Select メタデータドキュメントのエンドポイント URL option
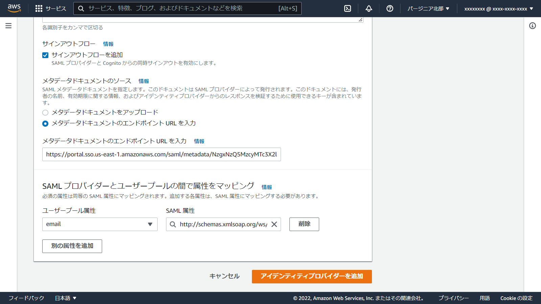The width and height of the screenshot is (541, 304). point(45,124)
